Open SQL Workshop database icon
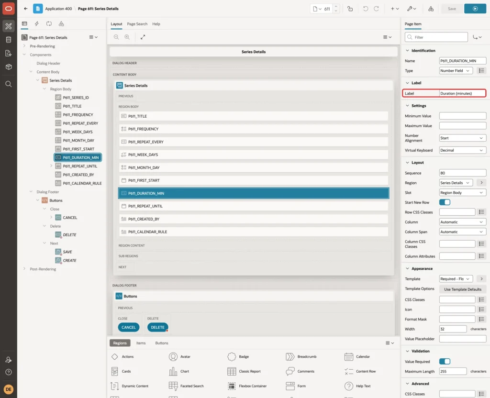This screenshot has height=398, width=490. pyautogui.click(x=9, y=40)
